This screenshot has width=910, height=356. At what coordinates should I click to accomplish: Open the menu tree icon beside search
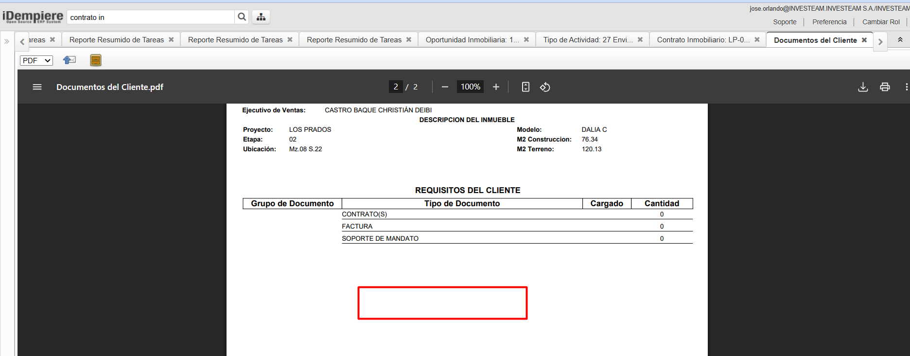[x=261, y=17]
